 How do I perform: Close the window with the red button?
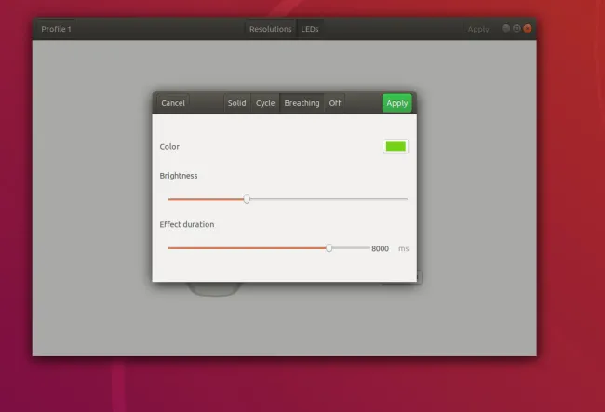click(x=528, y=28)
